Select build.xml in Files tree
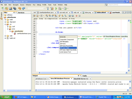The image size is (132, 99). coord(12,38)
